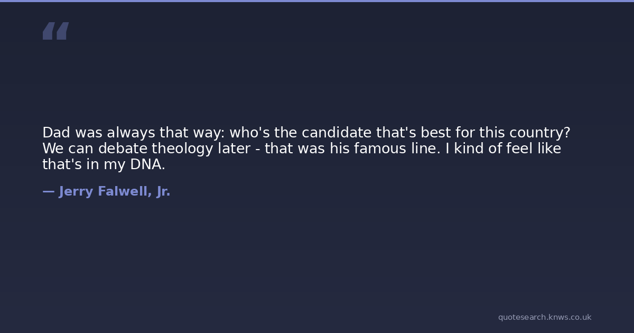This screenshot has height=333, width=634.
Task: Click the first line of the quote
Action: click(306, 133)
